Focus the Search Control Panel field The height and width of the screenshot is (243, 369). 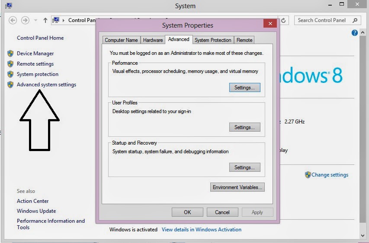pyautogui.click(x=327, y=20)
